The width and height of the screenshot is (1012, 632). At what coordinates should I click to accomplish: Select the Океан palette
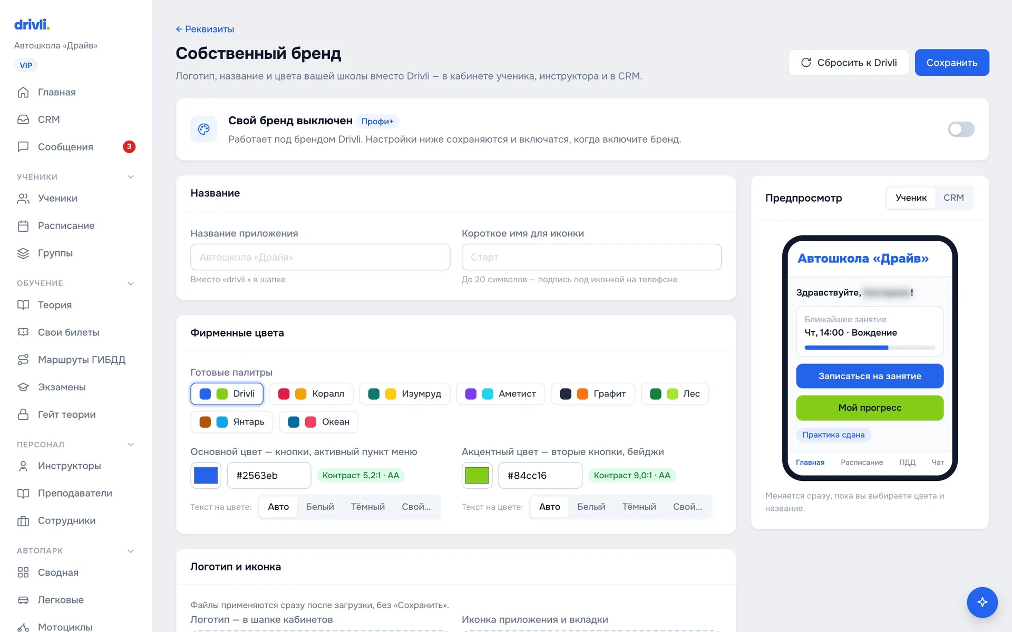[x=319, y=422]
